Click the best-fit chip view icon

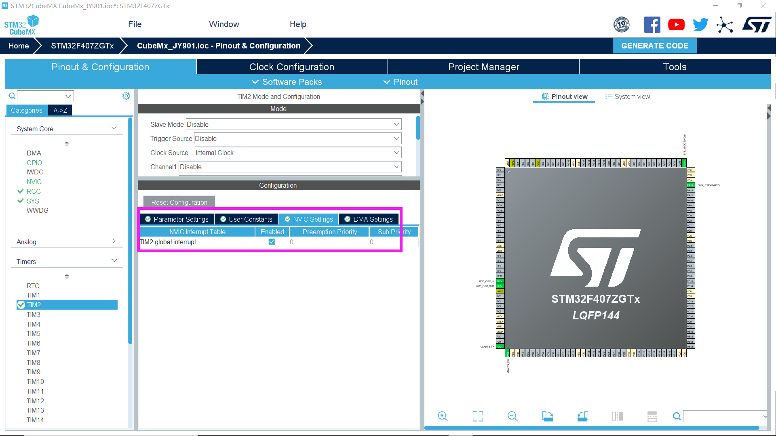[478, 416]
